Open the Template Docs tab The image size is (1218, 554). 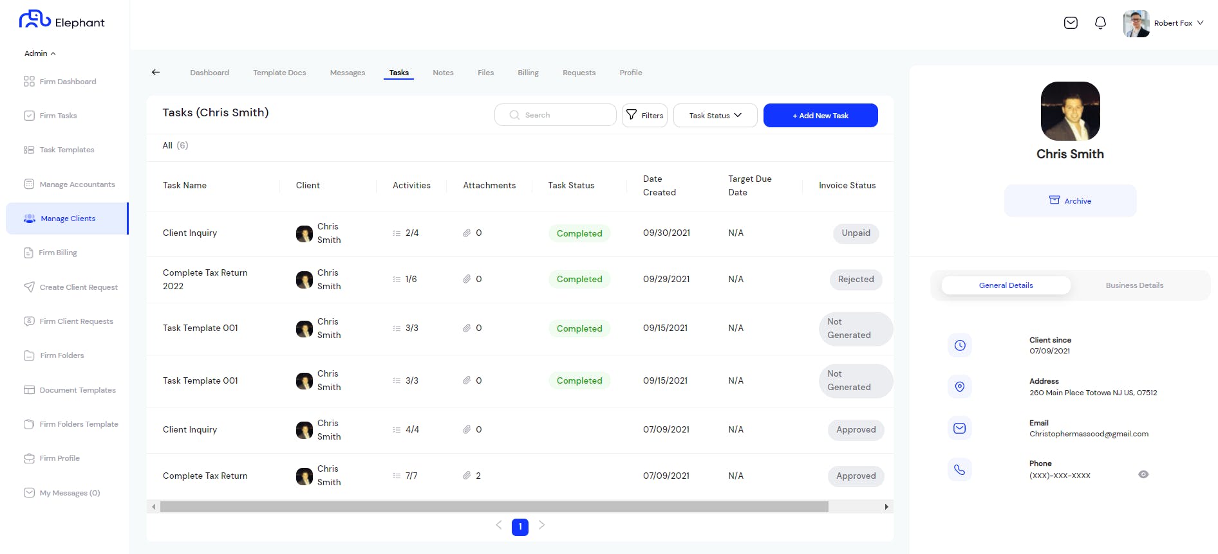pos(279,73)
